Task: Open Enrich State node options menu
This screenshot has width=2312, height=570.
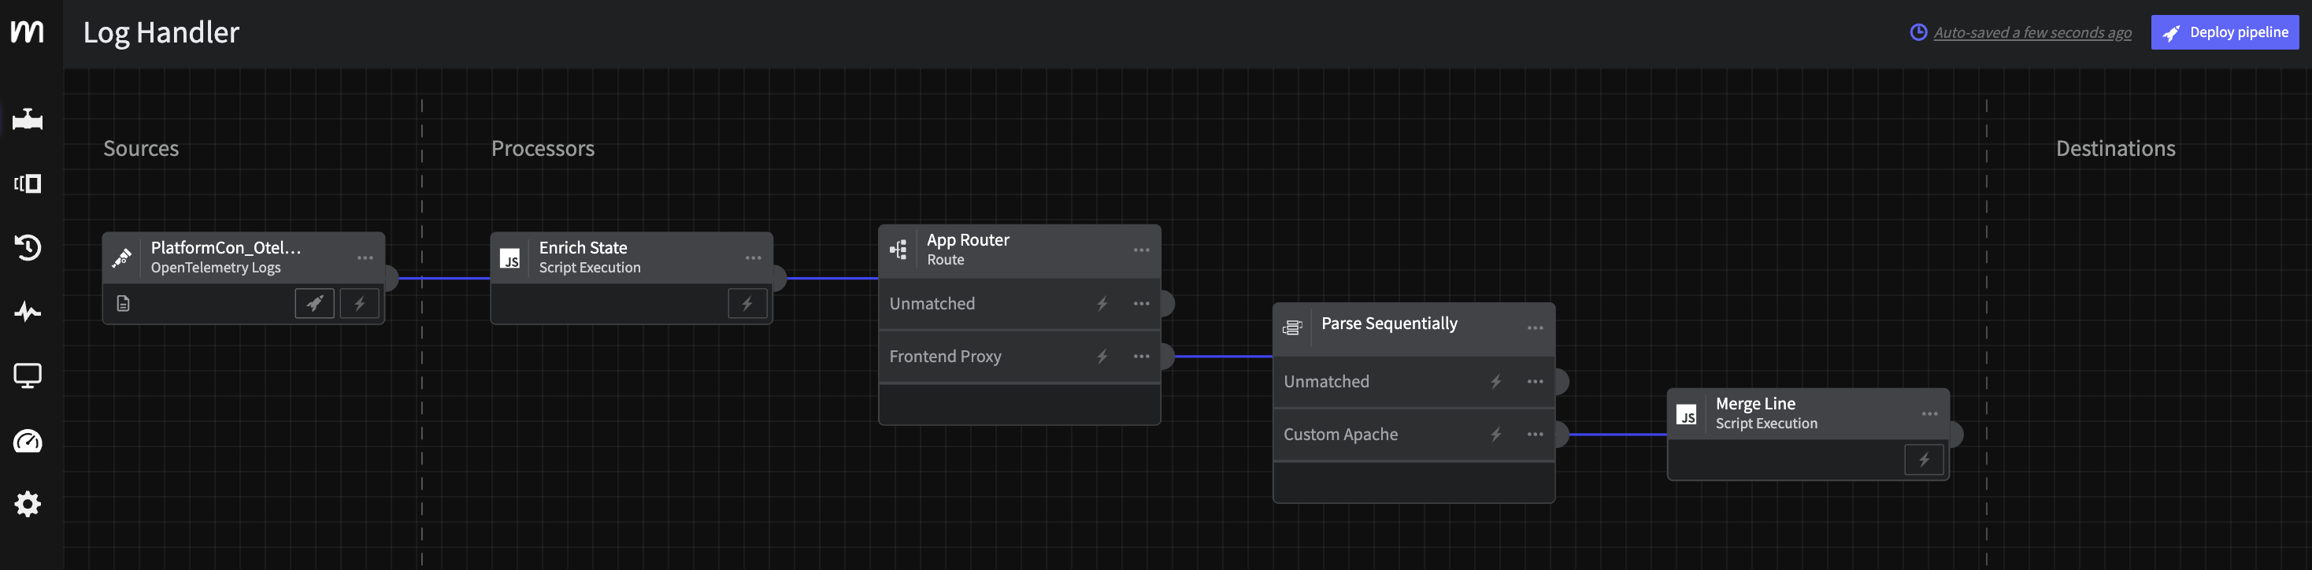Action: point(753,257)
